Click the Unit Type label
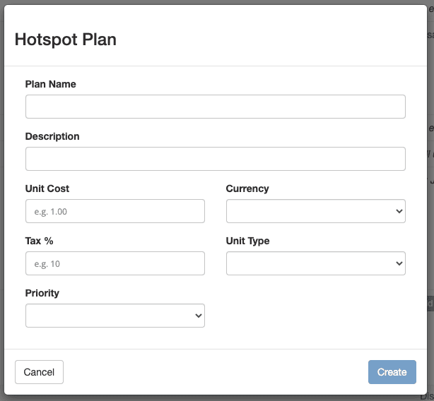The width and height of the screenshot is (434, 401). [x=247, y=241]
